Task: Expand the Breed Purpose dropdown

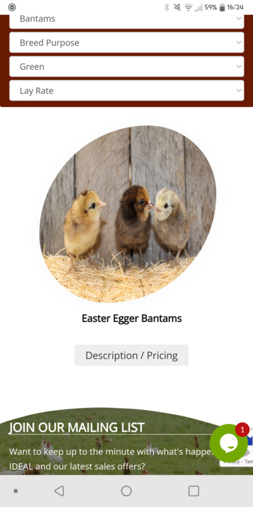Action: (126, 42)
